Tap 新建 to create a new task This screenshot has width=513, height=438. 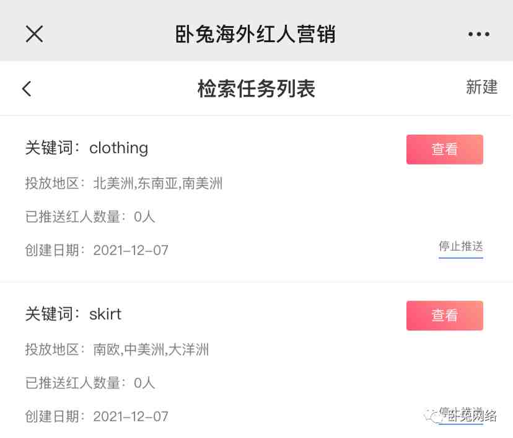pos(481,87)
